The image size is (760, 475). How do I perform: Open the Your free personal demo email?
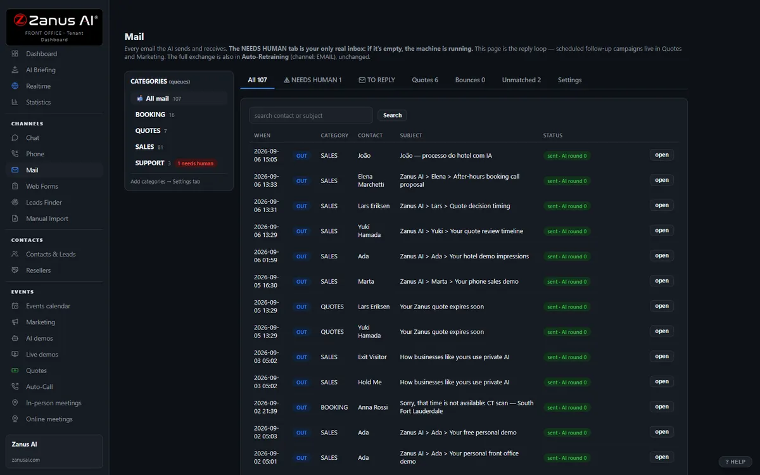tap(662, 432)
